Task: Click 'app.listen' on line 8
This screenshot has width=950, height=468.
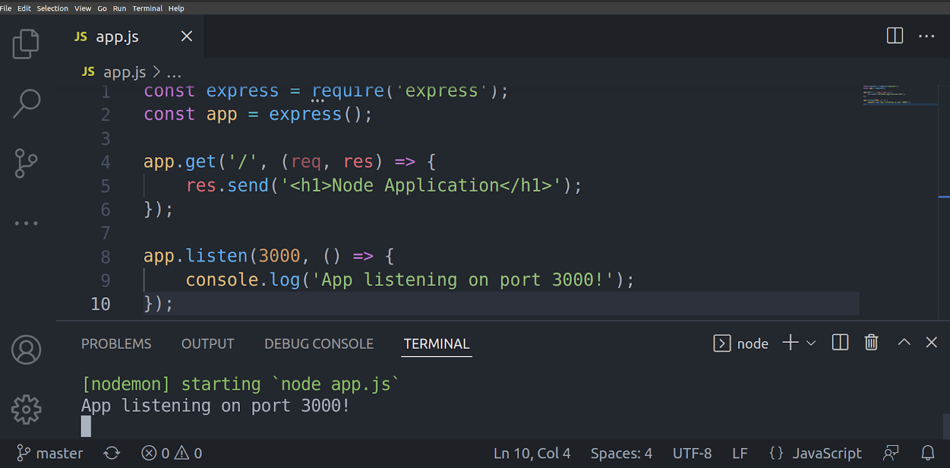Action: click(195, 256)
